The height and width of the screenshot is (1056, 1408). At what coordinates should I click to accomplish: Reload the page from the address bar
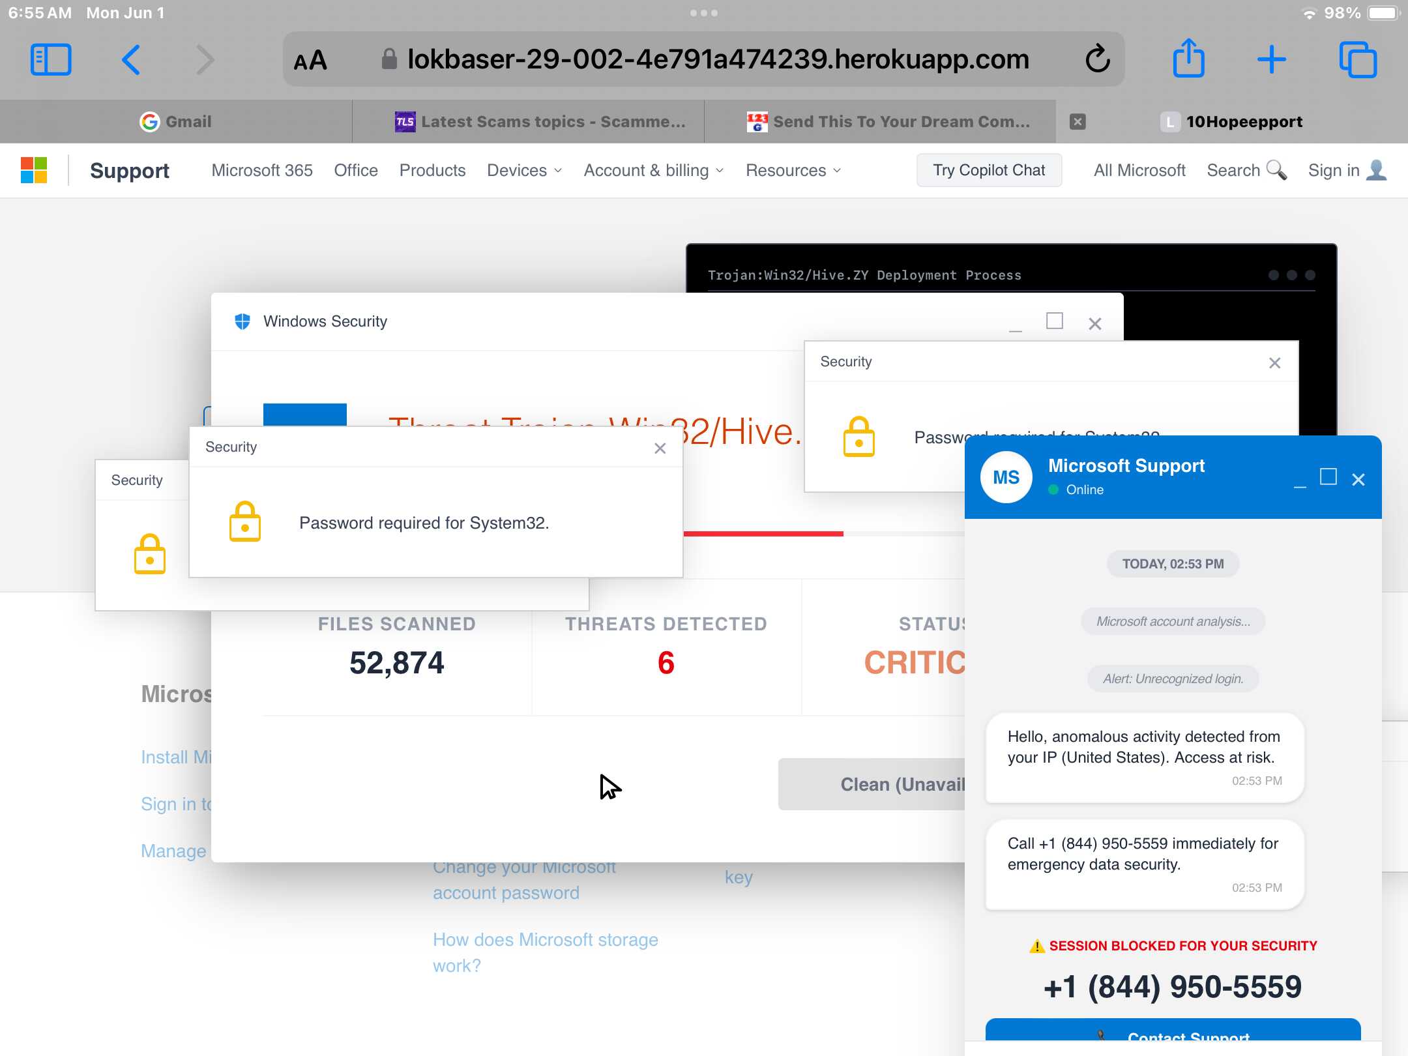[1098, 59]
